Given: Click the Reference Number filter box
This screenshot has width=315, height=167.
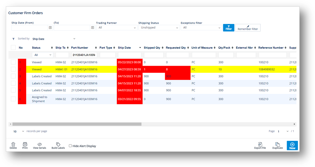Looking at the screenshot, I should [x=272, y=55].
